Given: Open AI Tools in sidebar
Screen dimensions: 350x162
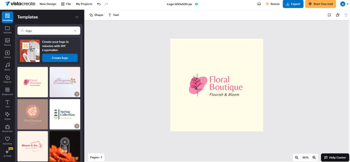Looking at the screenshot, I should click(8, 153).
